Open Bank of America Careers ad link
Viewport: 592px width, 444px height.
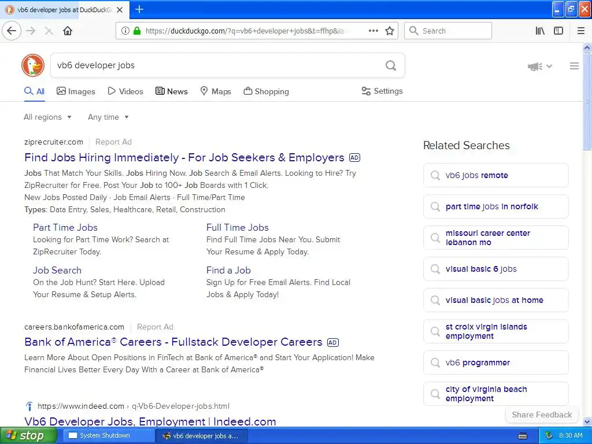(173, 342)
